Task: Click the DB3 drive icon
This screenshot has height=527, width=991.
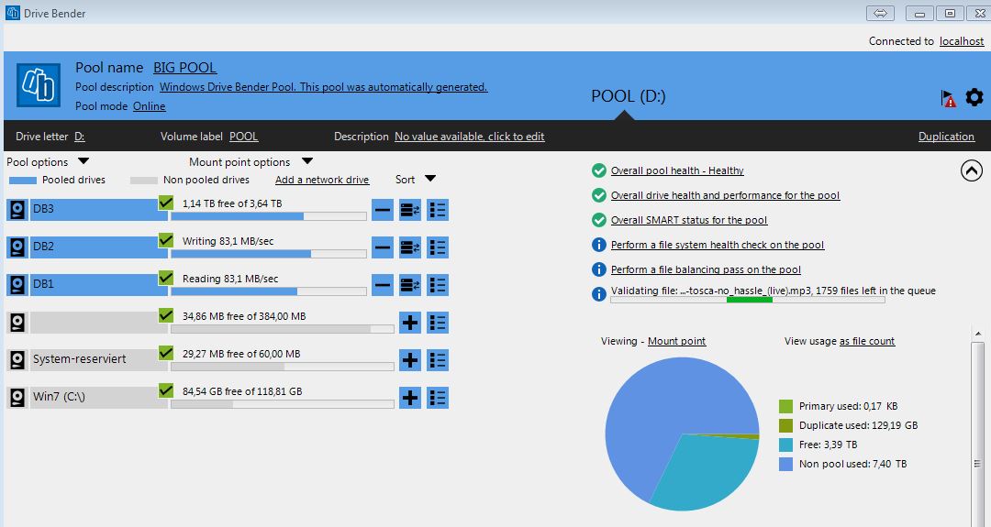Action: (17, 210)
